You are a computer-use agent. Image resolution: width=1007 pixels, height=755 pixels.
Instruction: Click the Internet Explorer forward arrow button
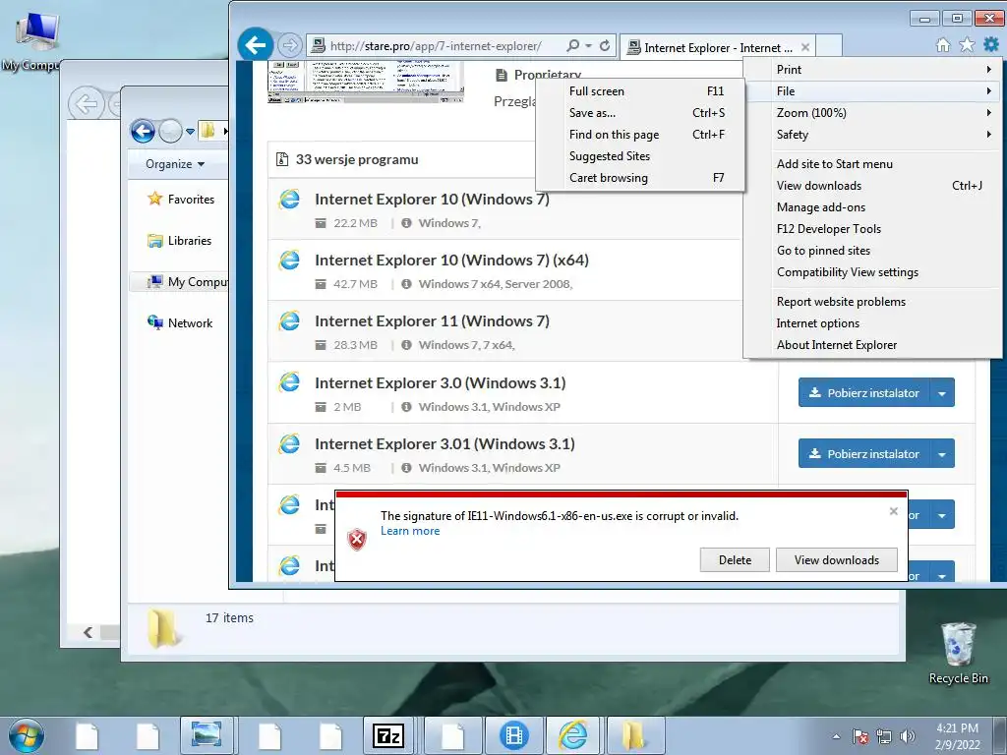(x=290, y=45)
